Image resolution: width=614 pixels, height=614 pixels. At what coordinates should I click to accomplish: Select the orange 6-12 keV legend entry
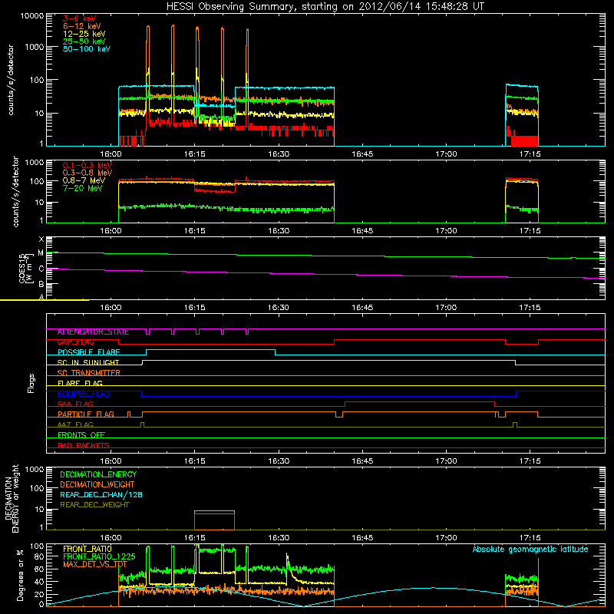coord(82,26)
